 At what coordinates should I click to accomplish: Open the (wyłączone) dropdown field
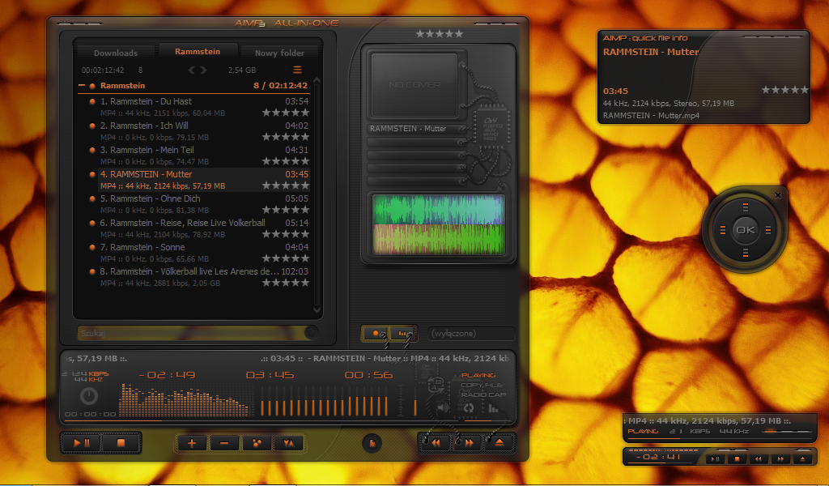[x=470, y=334]
